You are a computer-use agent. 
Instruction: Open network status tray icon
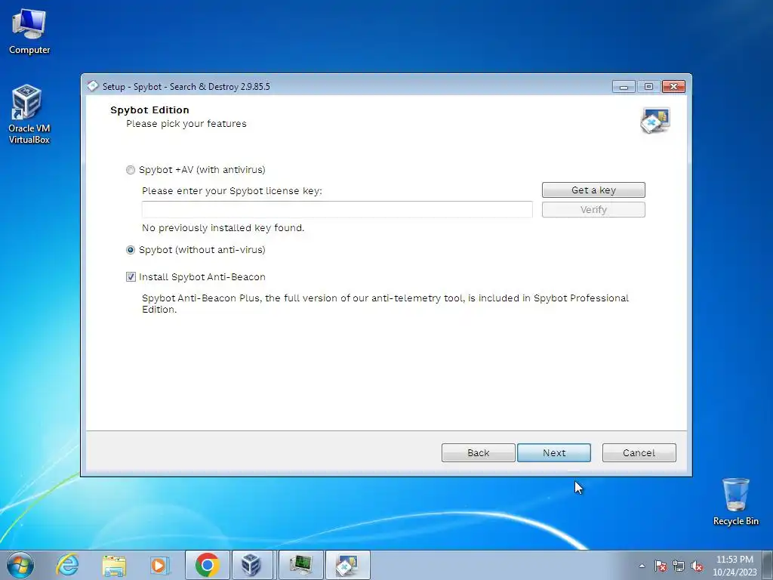(x=679, y=566)
